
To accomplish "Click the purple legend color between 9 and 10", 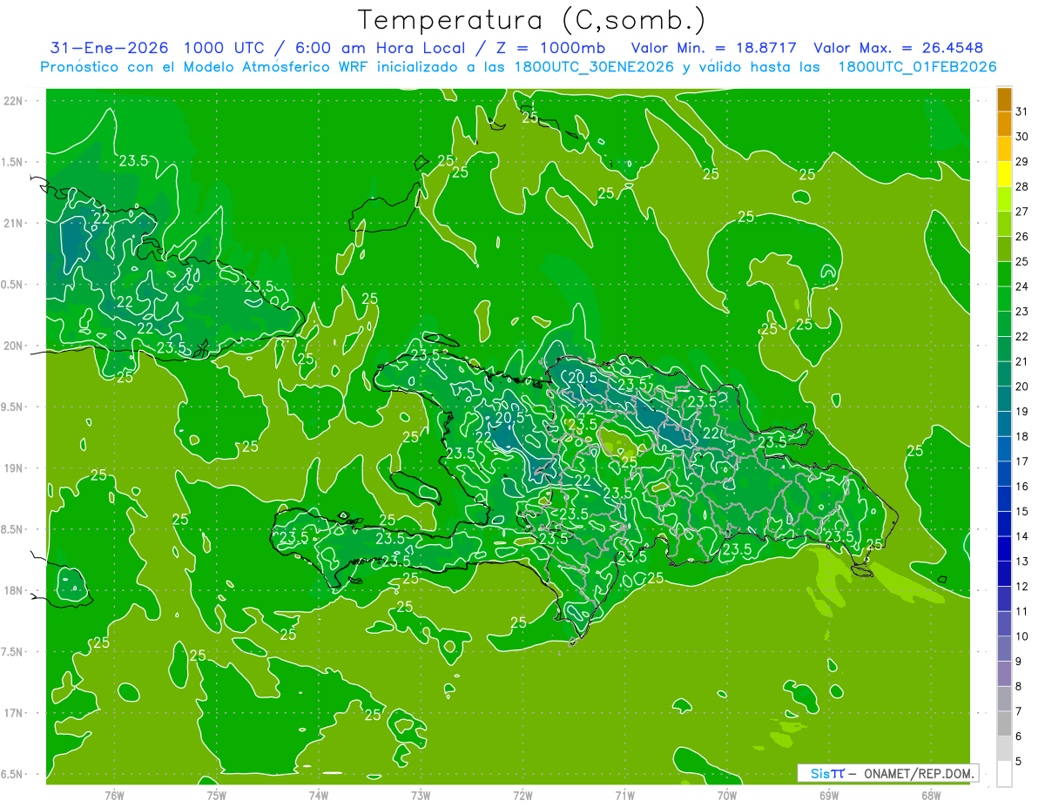I will [x=1004, y=649].
